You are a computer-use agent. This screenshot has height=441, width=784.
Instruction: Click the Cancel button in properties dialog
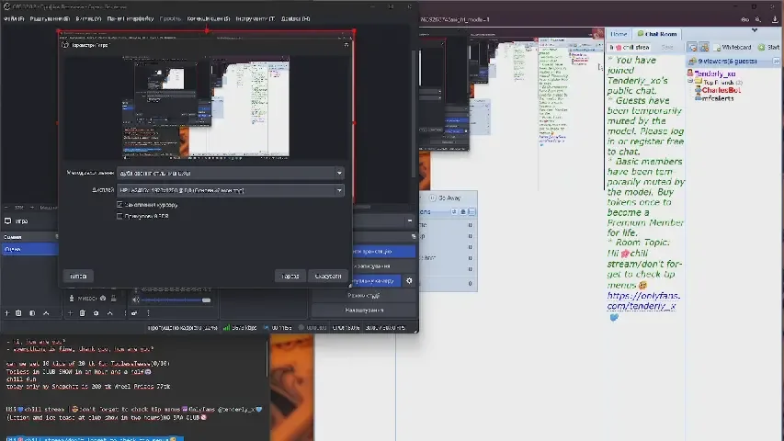328,276
